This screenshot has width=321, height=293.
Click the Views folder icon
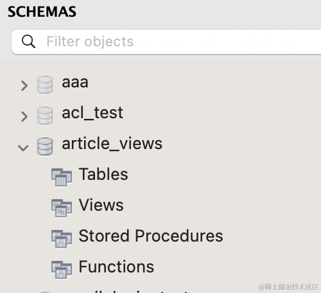click(x=62, y=208)
